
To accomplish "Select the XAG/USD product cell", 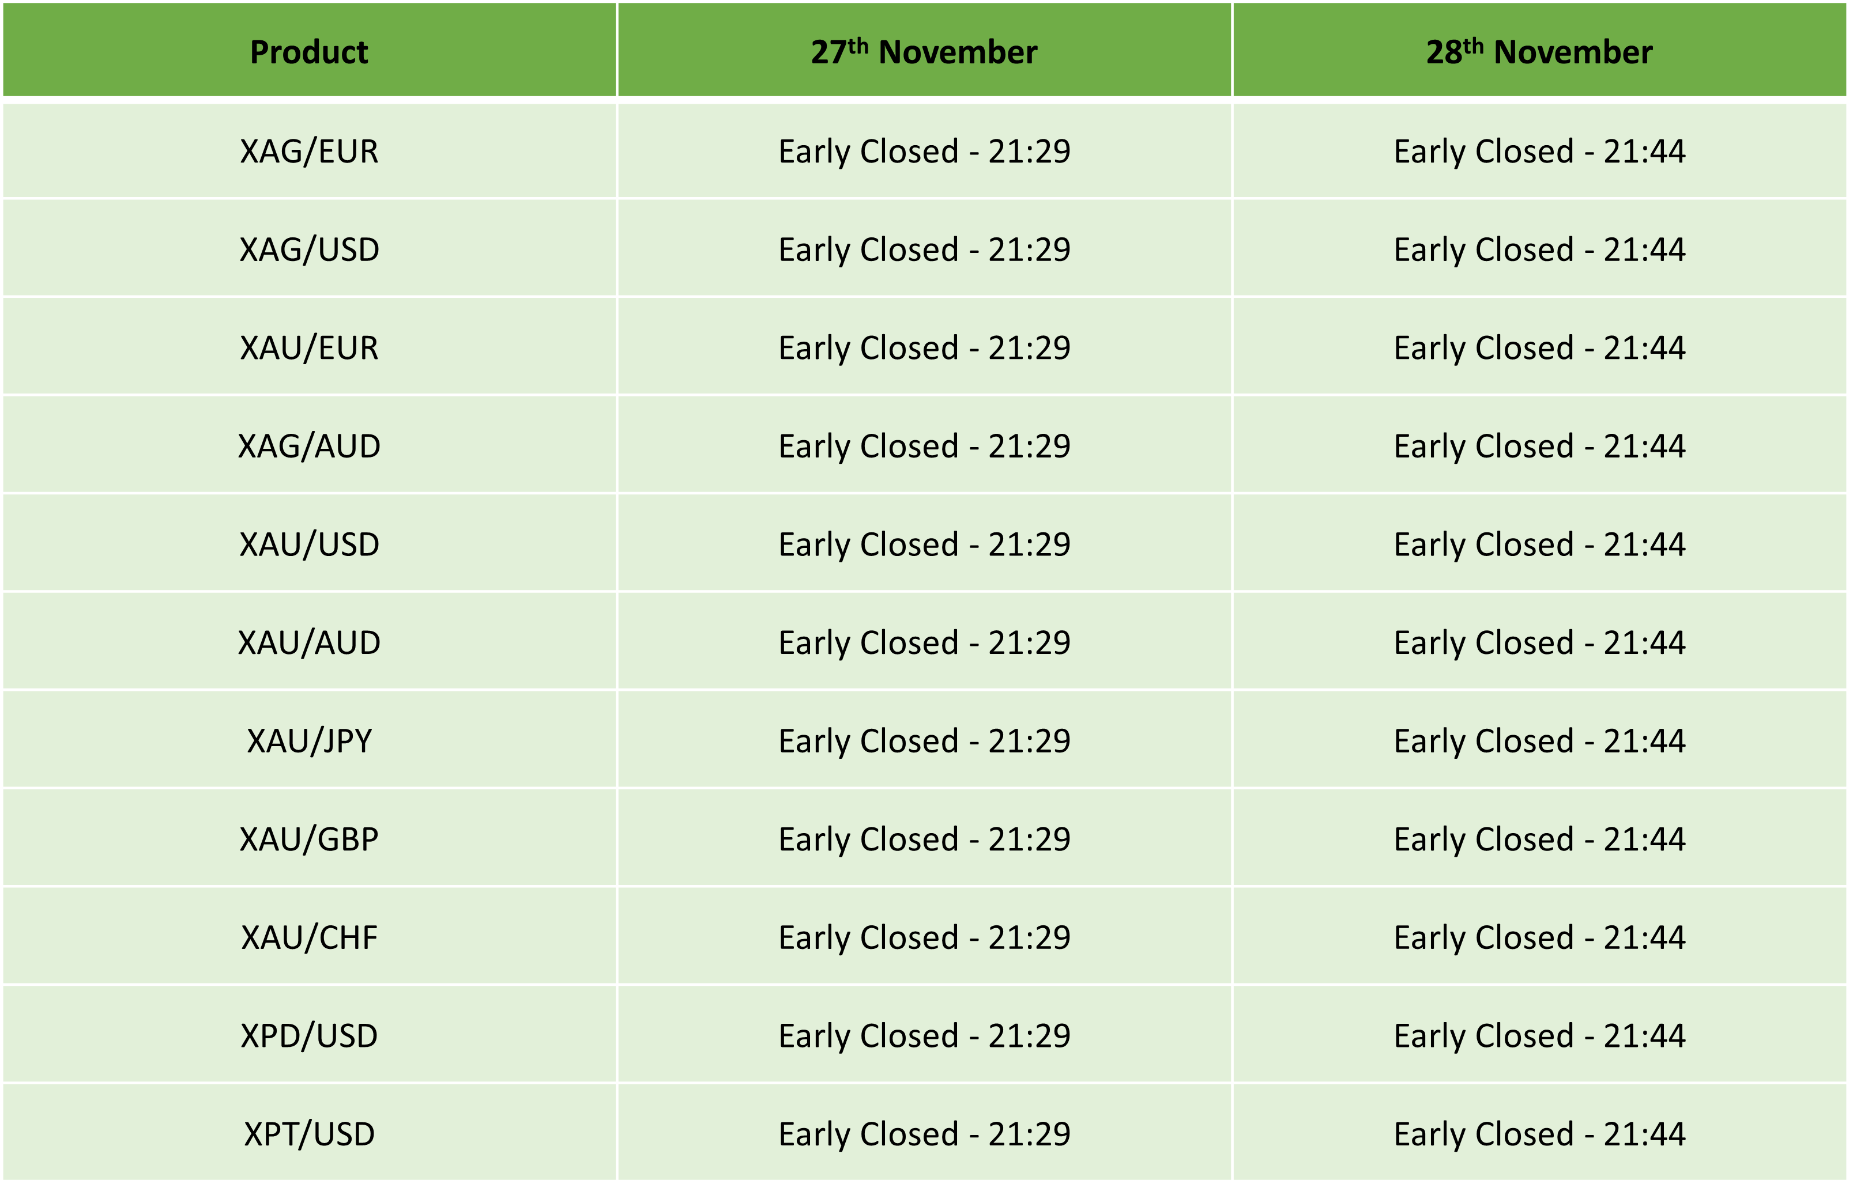I will coord(308,250).
